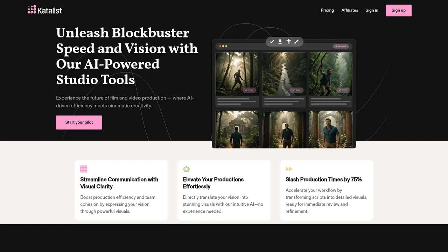Click the download icon in floating toolbar
The width and height of the screenshot is (448, 252).
[280, 42]
